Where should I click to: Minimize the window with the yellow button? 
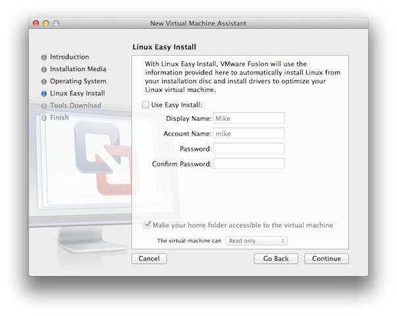[x=46, y=23]
